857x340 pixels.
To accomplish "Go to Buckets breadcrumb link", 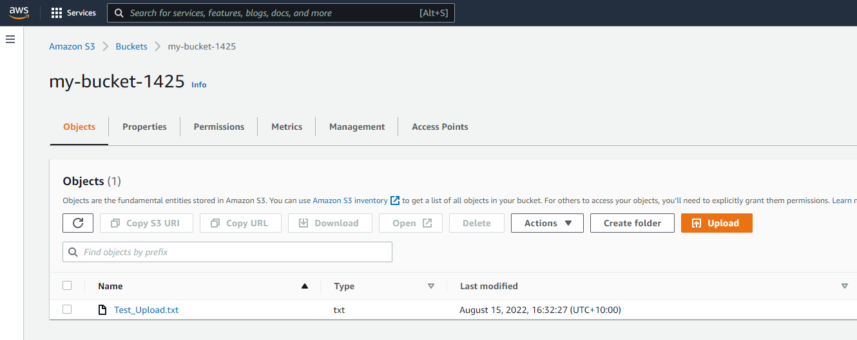I will pyautogui.click(x=131, y=46).
